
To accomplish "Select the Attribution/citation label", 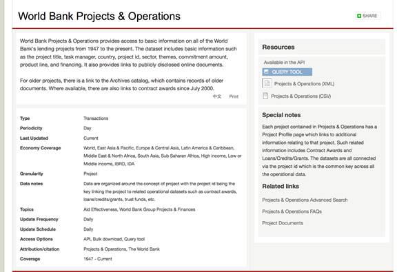I will pyautogui.click(x=39, y=249).
